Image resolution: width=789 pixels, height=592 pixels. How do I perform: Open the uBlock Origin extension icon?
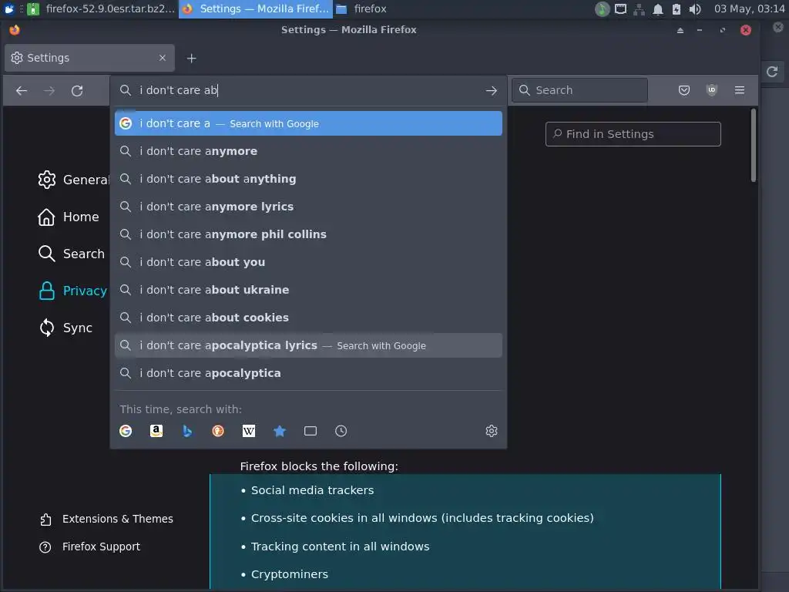click(711, 90)
